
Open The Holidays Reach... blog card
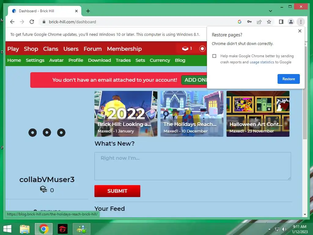click(x=192, y=114)
